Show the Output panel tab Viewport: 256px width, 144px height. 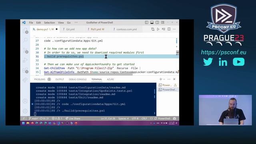point(60,79)
